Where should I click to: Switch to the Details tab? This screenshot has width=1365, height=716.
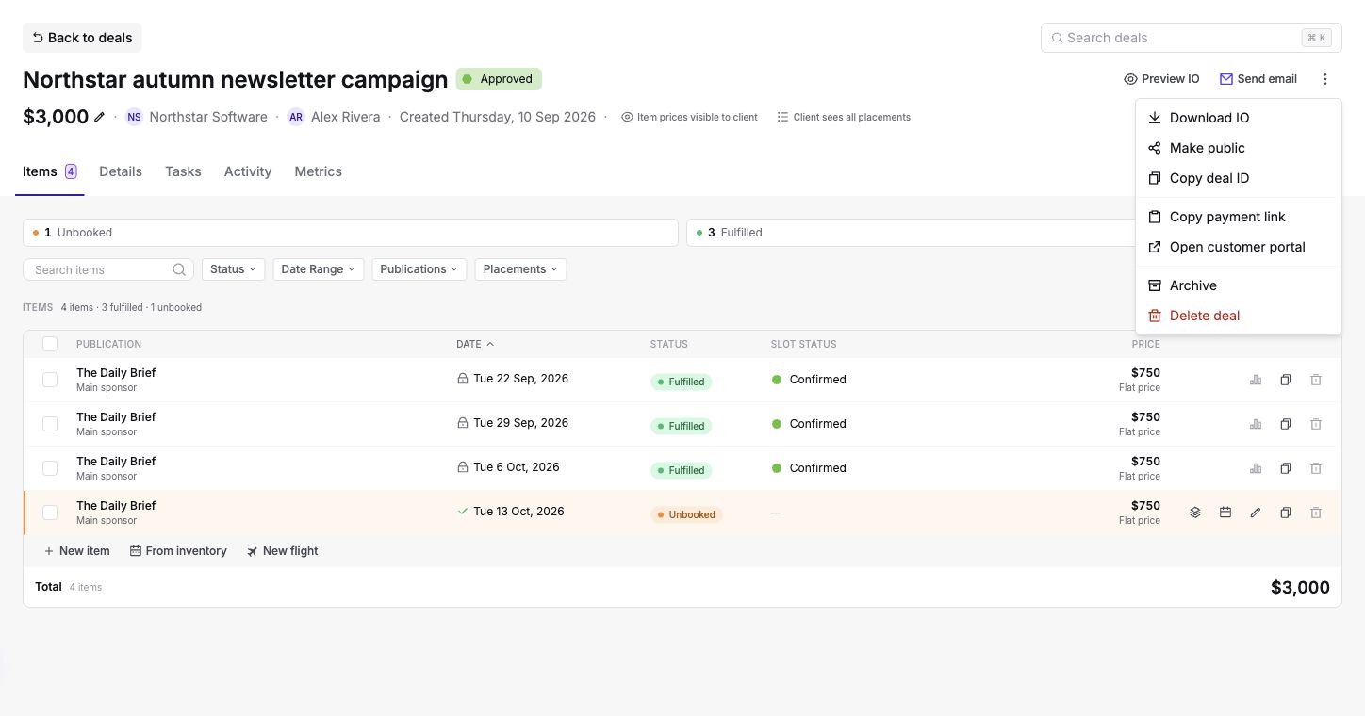point(121,171)
